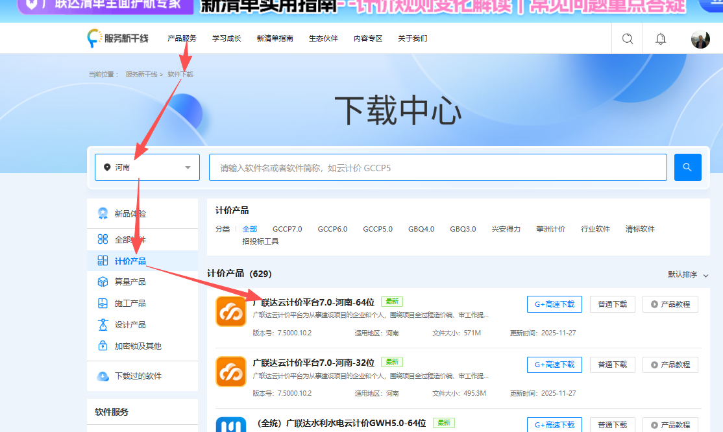The image size is (723, 432).
Task: Open the search magnifier in the header
Action: pyautogui.click(x=627, y=39)
